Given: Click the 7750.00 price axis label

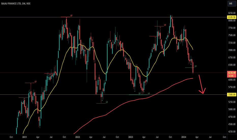Looking at the screenshot, I should 232,28.
